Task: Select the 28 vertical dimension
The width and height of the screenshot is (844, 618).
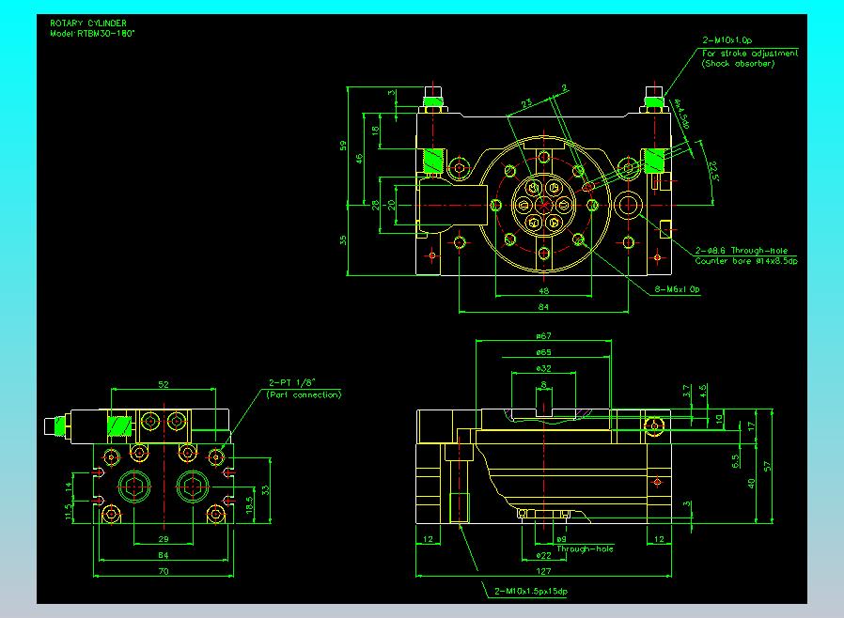Action: point(376,205)
